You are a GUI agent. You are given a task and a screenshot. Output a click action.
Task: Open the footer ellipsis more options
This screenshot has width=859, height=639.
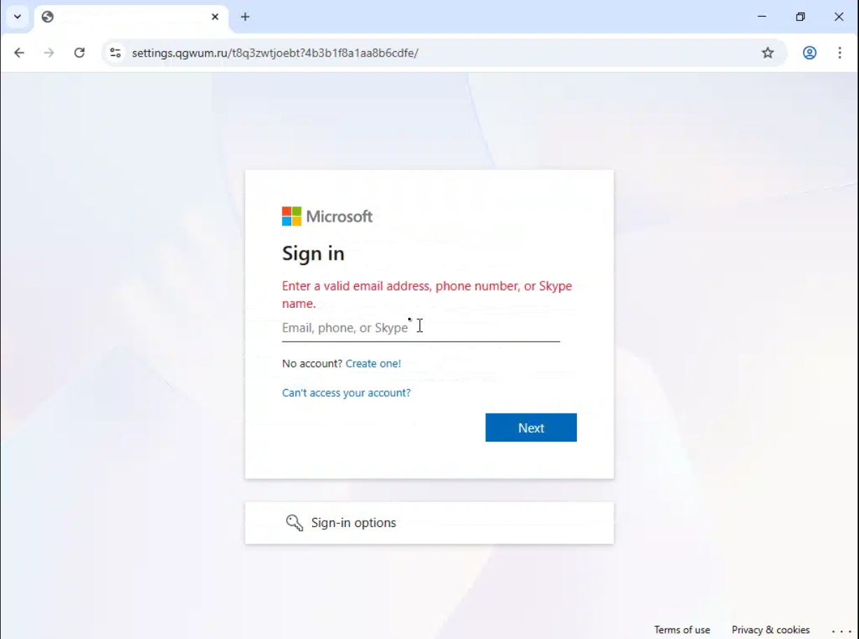[x=841, y=630]
